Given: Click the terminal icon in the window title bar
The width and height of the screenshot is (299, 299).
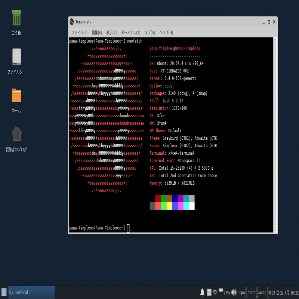Looking at the screenshot, I should (x=72, y=22).
